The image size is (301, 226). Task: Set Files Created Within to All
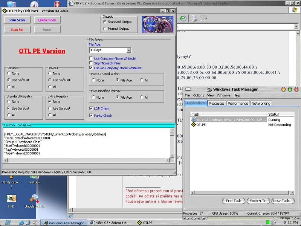(142, 80)
